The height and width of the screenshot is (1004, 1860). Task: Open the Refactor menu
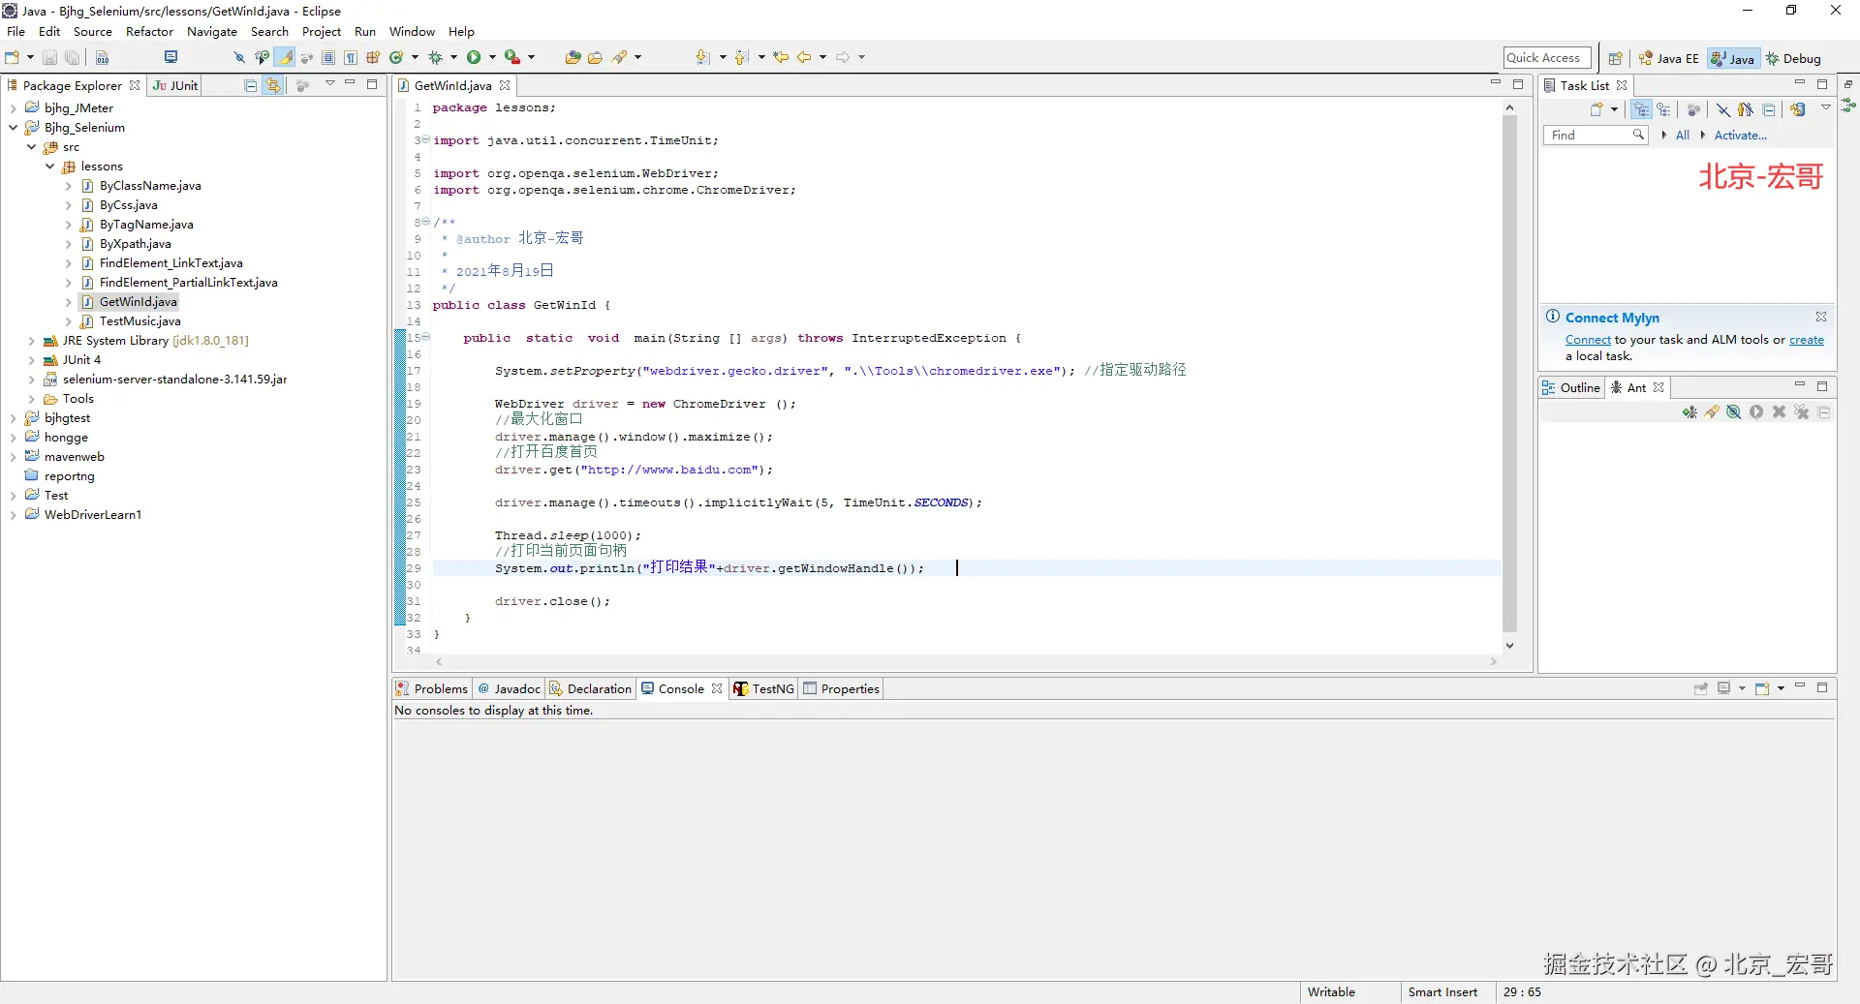(149, 32)
